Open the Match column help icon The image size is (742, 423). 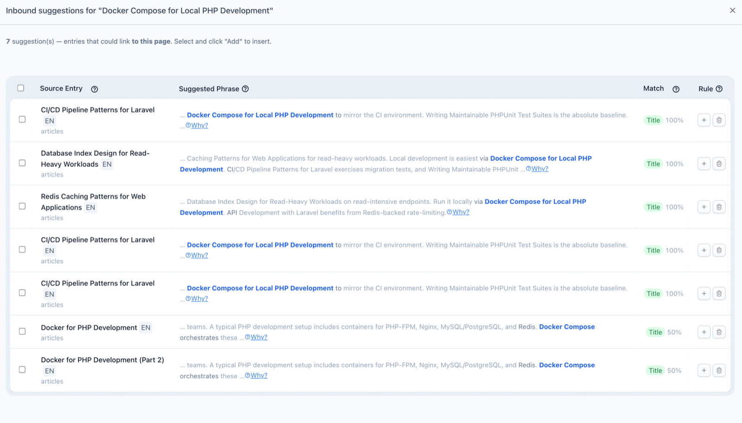676,89
